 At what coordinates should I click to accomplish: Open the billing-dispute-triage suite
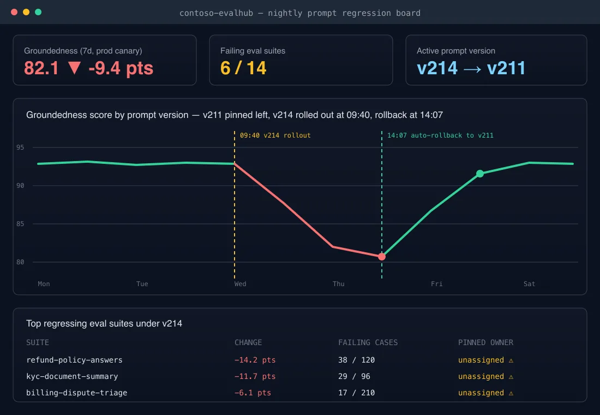coord(76,393)
